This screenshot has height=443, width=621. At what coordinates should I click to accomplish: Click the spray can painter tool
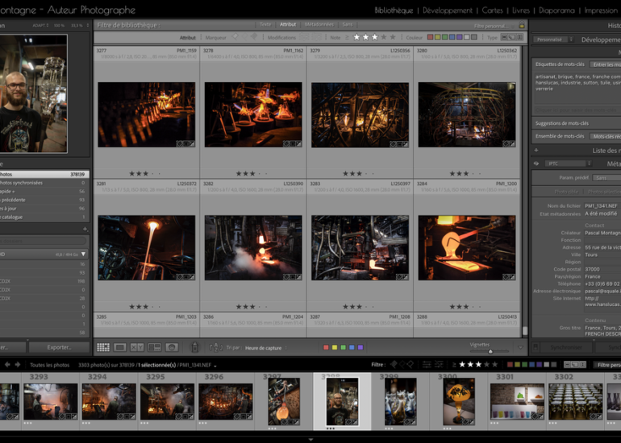[x=194, y=347]
